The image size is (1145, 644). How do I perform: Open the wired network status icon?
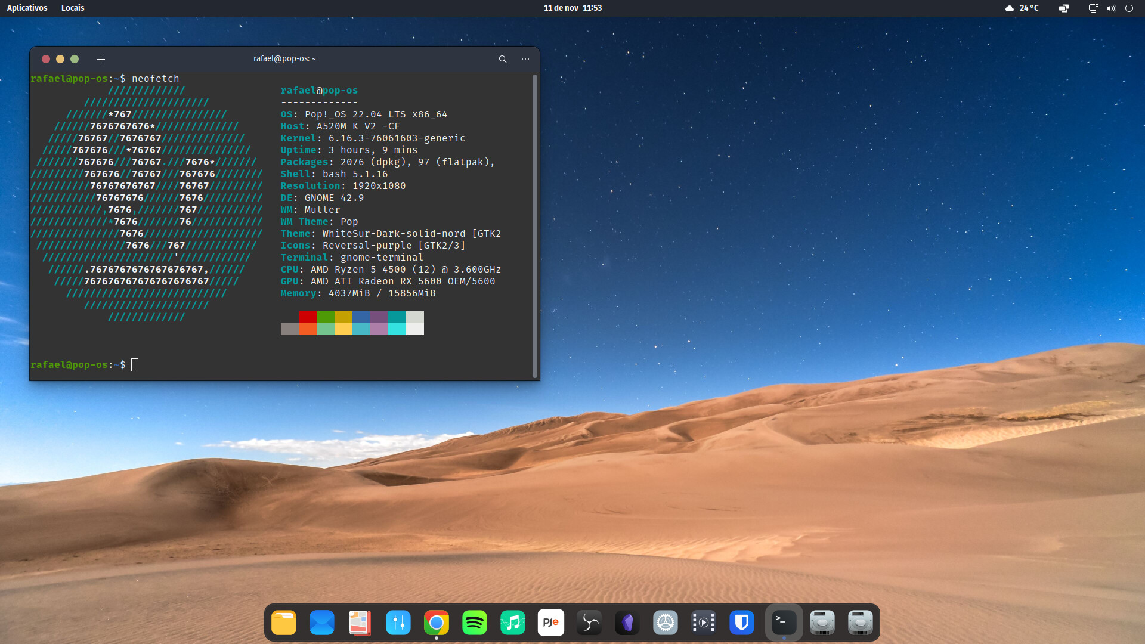pyautogui.click(x=1093, y=8)
